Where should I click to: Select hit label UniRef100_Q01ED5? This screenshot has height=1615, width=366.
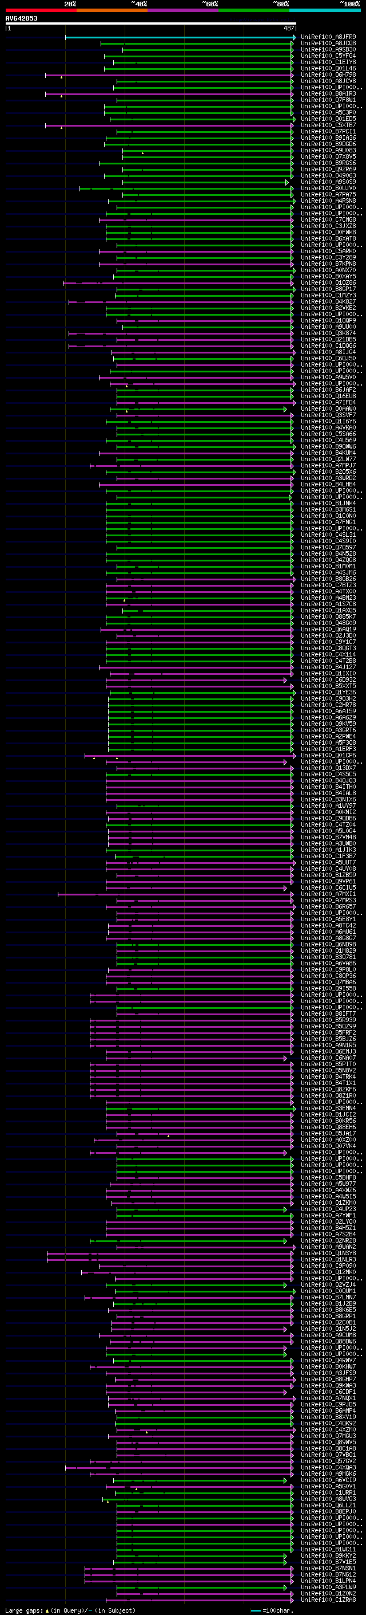pyautogui.click(x=328, y=119)
